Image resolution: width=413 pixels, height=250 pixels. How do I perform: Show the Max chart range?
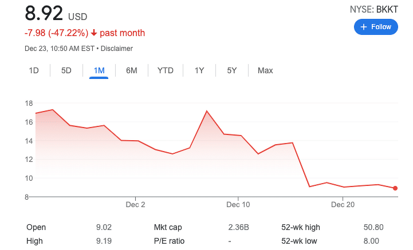(265, 70)
